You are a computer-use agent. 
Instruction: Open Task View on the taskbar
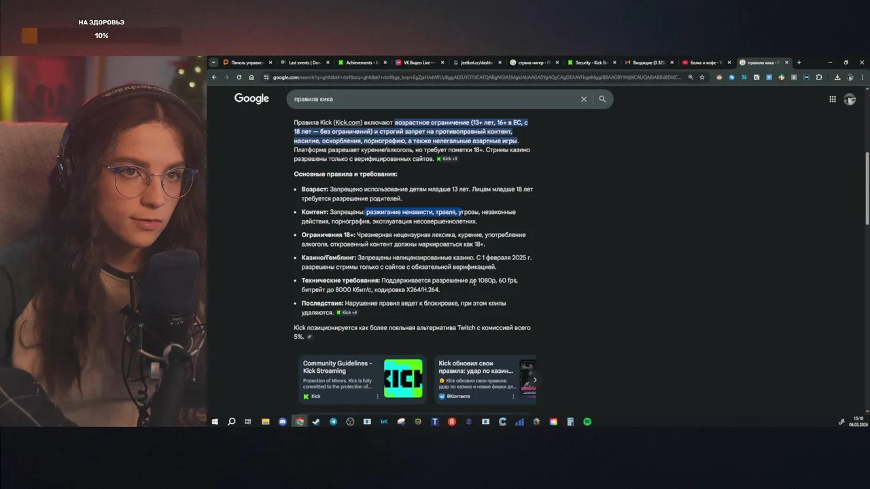click(248, 422)
